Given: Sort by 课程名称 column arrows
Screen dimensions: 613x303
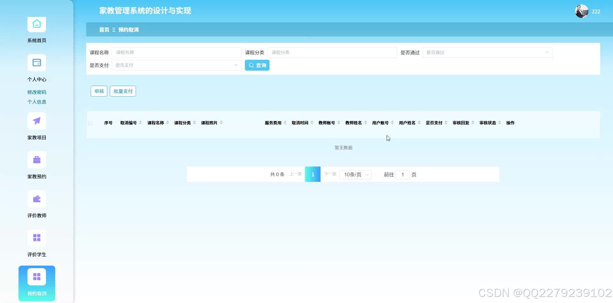Looking at the screenshot, I should click(x=168, y=123).
